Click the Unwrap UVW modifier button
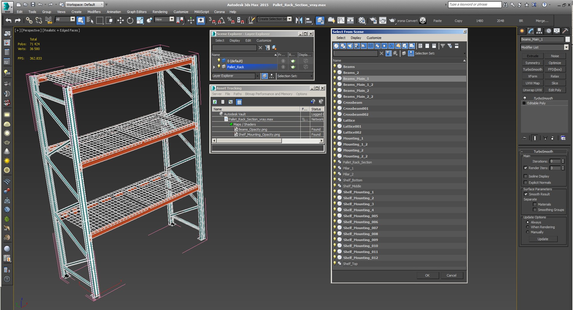The image size is (573, 310). pyautogui.click(x=532, y=90)
